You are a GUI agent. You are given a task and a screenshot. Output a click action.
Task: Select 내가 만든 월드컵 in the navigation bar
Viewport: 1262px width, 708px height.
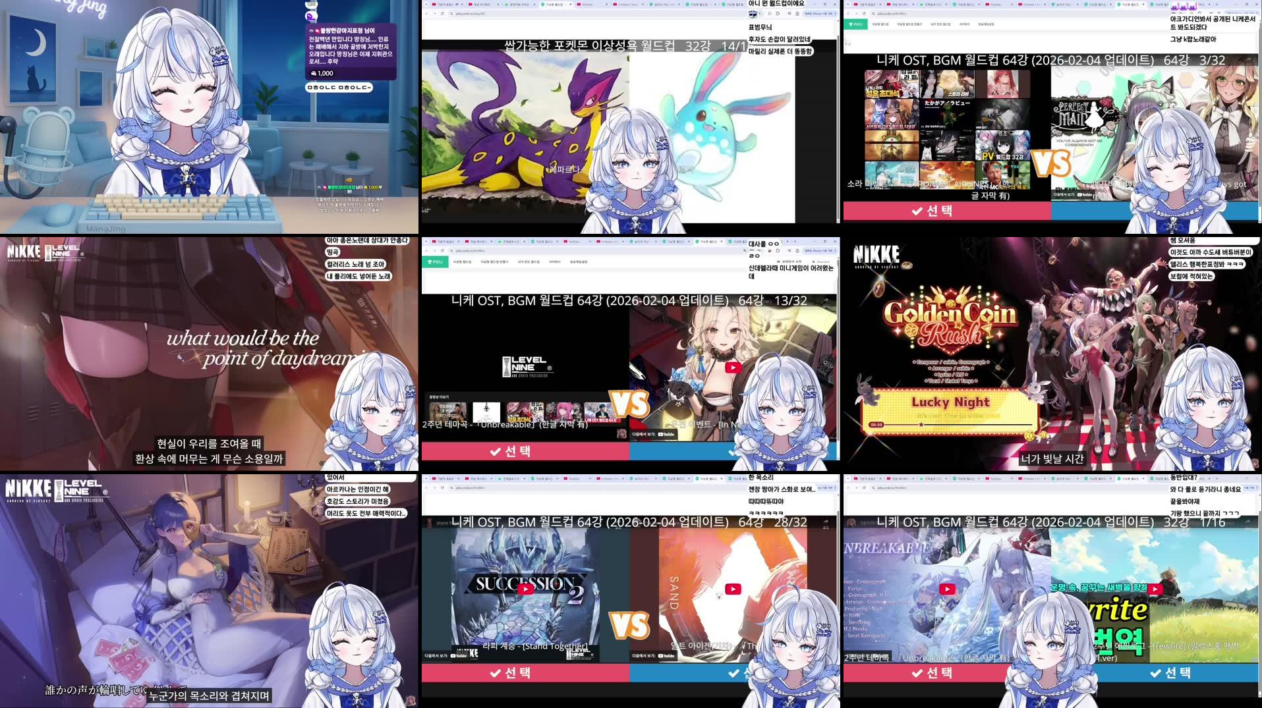tap(529, 262)
